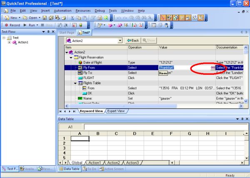Click the Insert Call to New Action icon
Viewport: 250px width, 178px height.
tap(110, 25)
